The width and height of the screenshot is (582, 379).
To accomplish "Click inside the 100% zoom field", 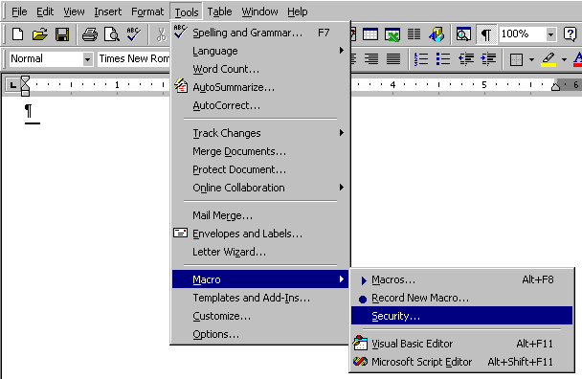I will (523, 34).
